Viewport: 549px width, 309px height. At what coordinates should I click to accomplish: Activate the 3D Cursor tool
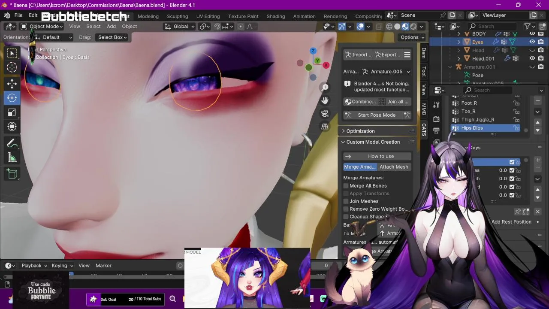tap(12, 67)
